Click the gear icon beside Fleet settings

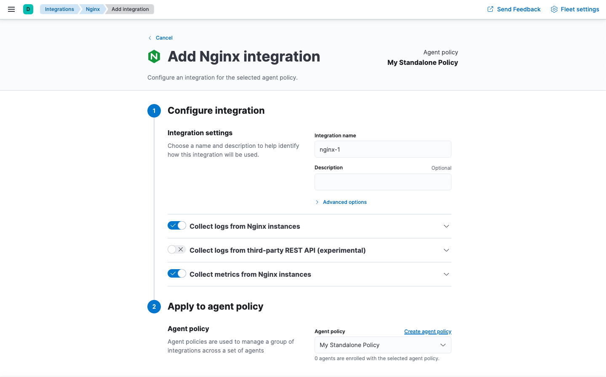pos(554,9)
